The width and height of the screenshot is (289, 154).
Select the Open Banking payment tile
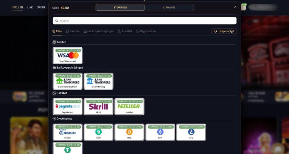pos(98,81)
